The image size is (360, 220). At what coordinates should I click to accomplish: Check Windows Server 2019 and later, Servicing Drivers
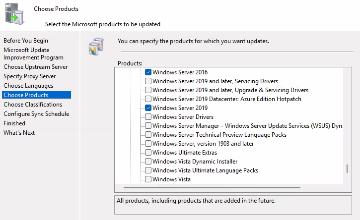coord(148,81)
